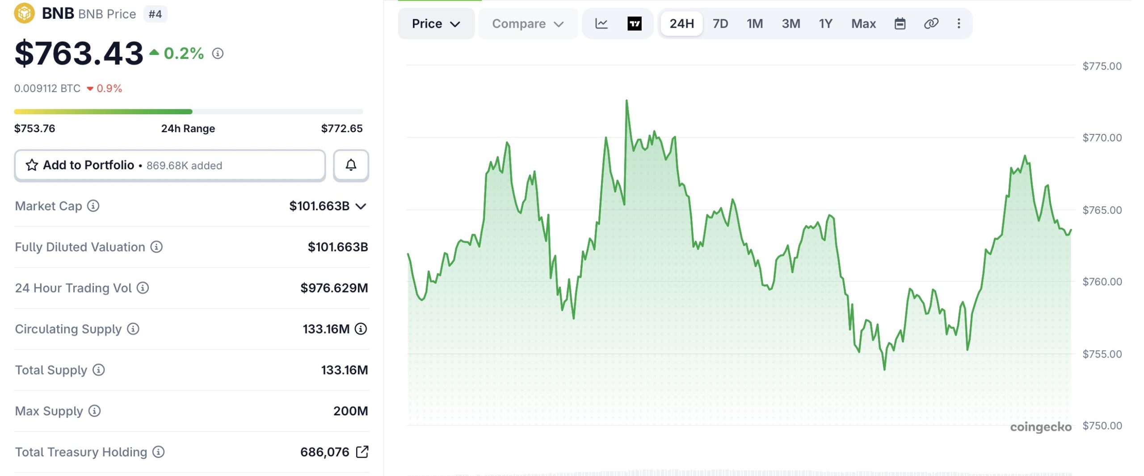Click the 133.16M Total Supply value

tap(345, 370)
